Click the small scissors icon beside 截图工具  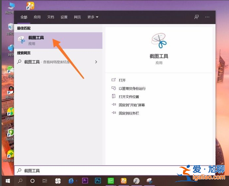click(x=21, y=40)
